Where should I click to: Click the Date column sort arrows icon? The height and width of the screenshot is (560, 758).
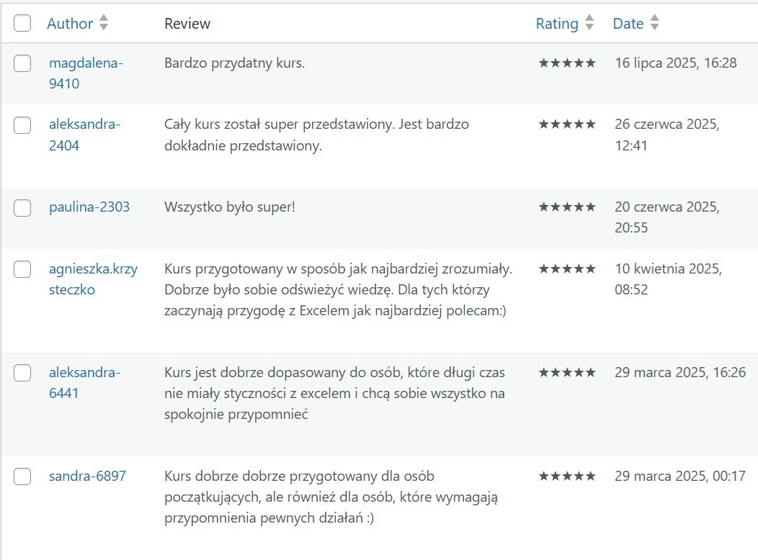pos(654,23)
